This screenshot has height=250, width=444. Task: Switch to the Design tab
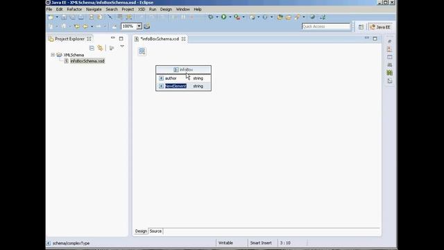pos(141,231)
